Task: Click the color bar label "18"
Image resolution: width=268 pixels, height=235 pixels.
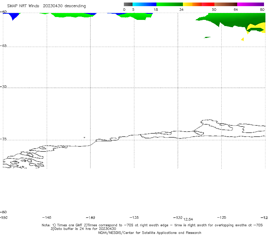Action: 156,9
